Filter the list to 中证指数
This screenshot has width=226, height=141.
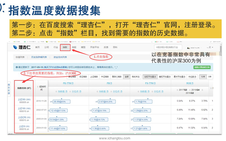[105, 77]
